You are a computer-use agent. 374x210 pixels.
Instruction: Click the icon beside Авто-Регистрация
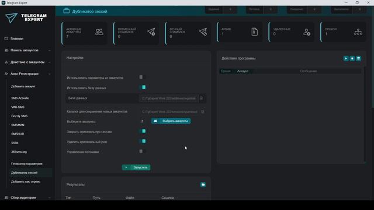pos(6,74)
